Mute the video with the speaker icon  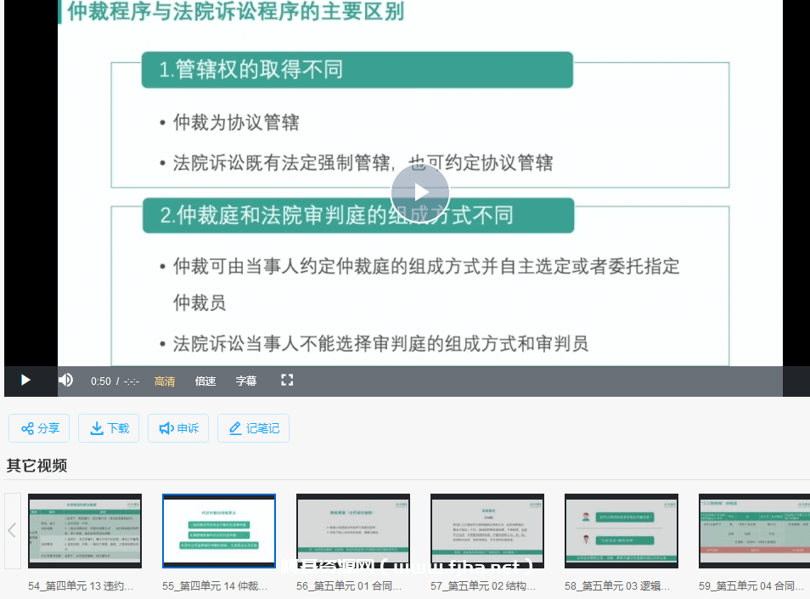[x=65, y=381]
